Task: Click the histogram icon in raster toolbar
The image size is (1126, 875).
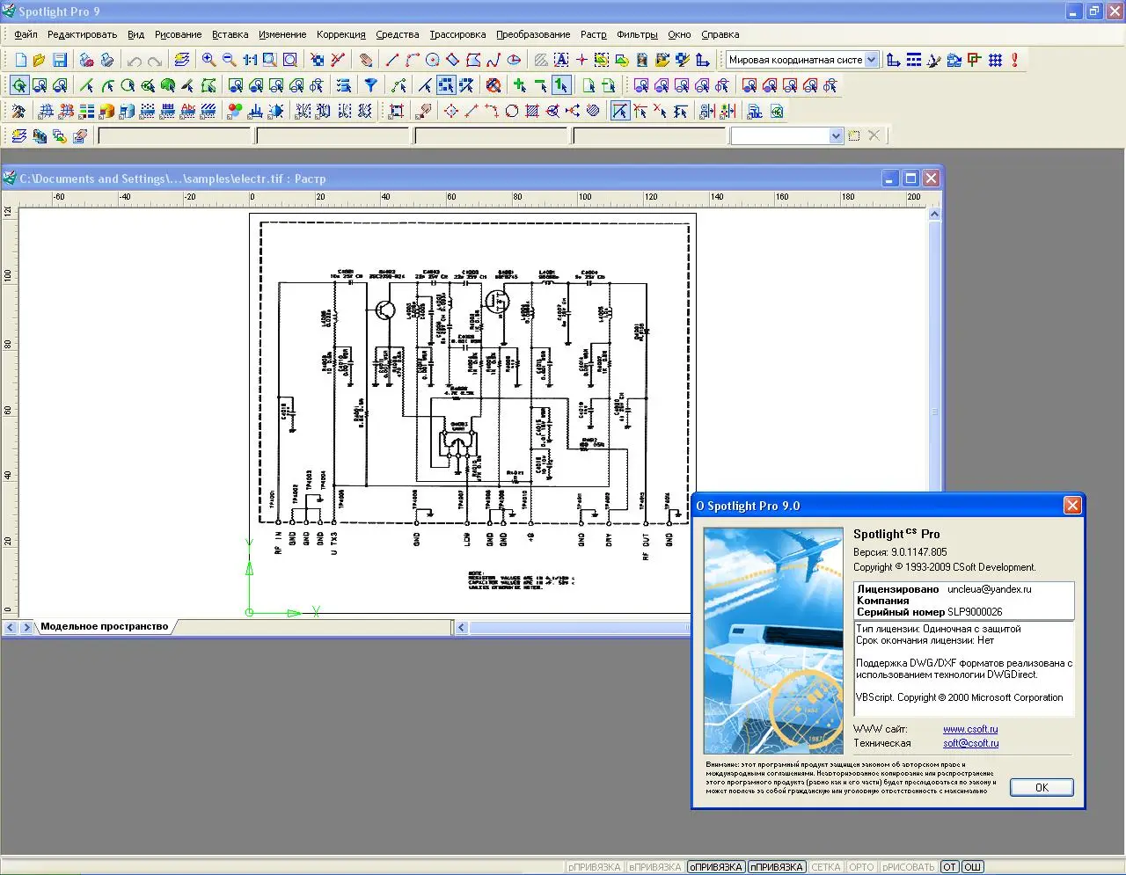Action: coord(255,111)
